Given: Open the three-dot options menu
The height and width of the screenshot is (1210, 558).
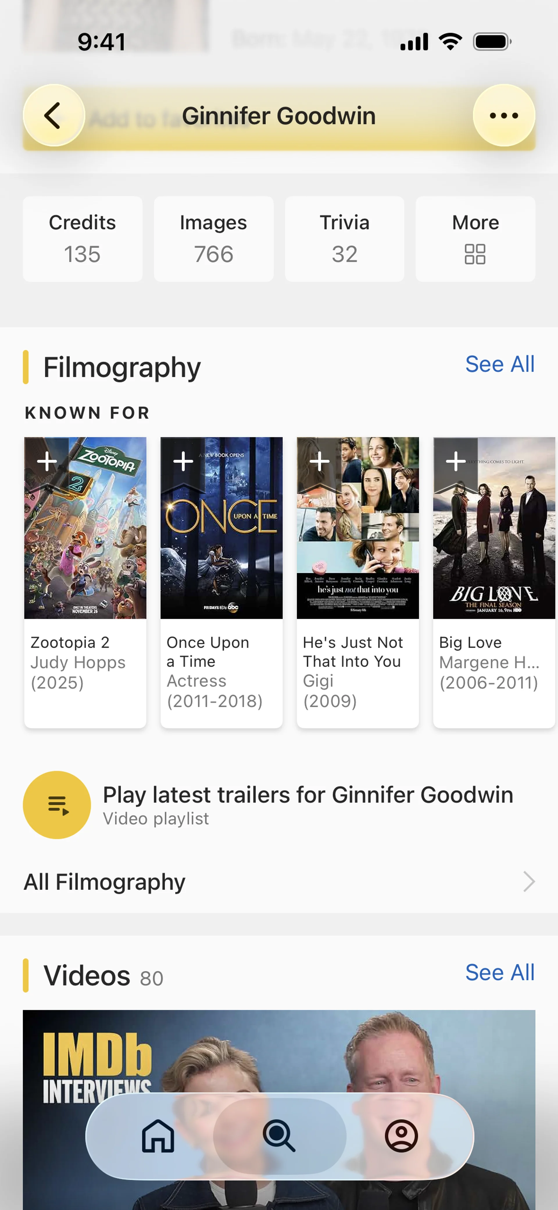Looking at the screenshot, I should click(x=504, y=115).
